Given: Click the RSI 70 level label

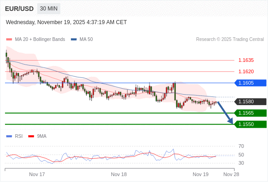Looking at the screenshot, I should 241,146.
